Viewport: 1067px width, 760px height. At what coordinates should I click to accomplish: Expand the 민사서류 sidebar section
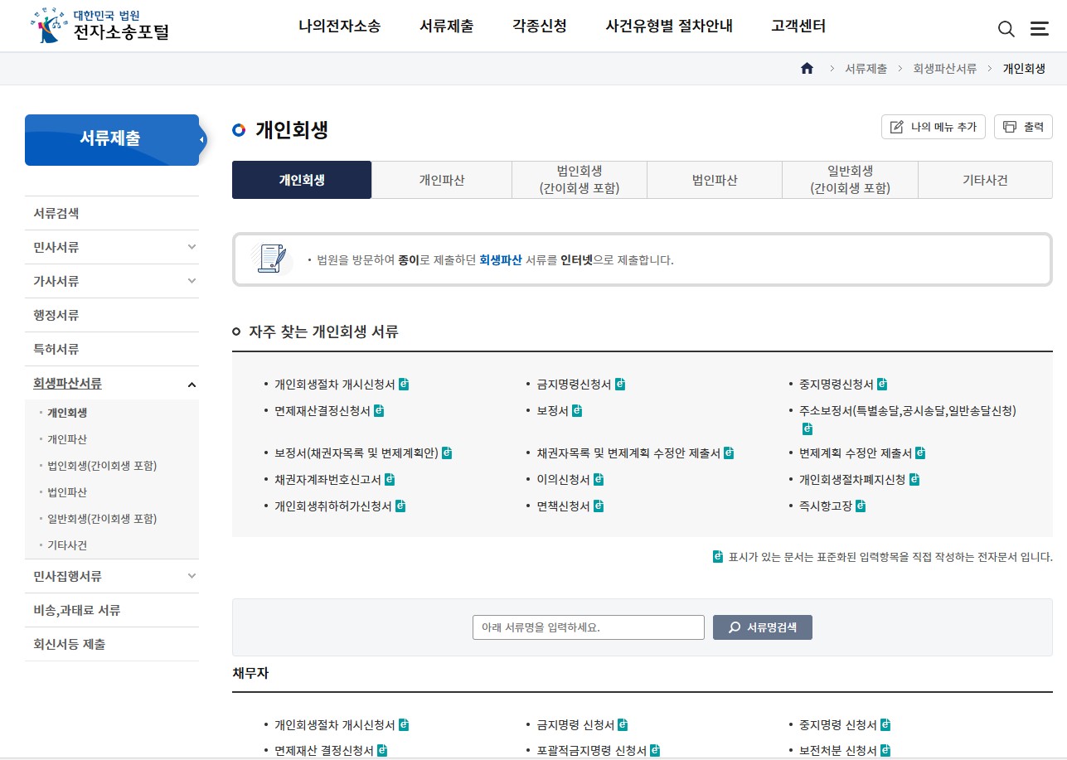tap(112, 246)
